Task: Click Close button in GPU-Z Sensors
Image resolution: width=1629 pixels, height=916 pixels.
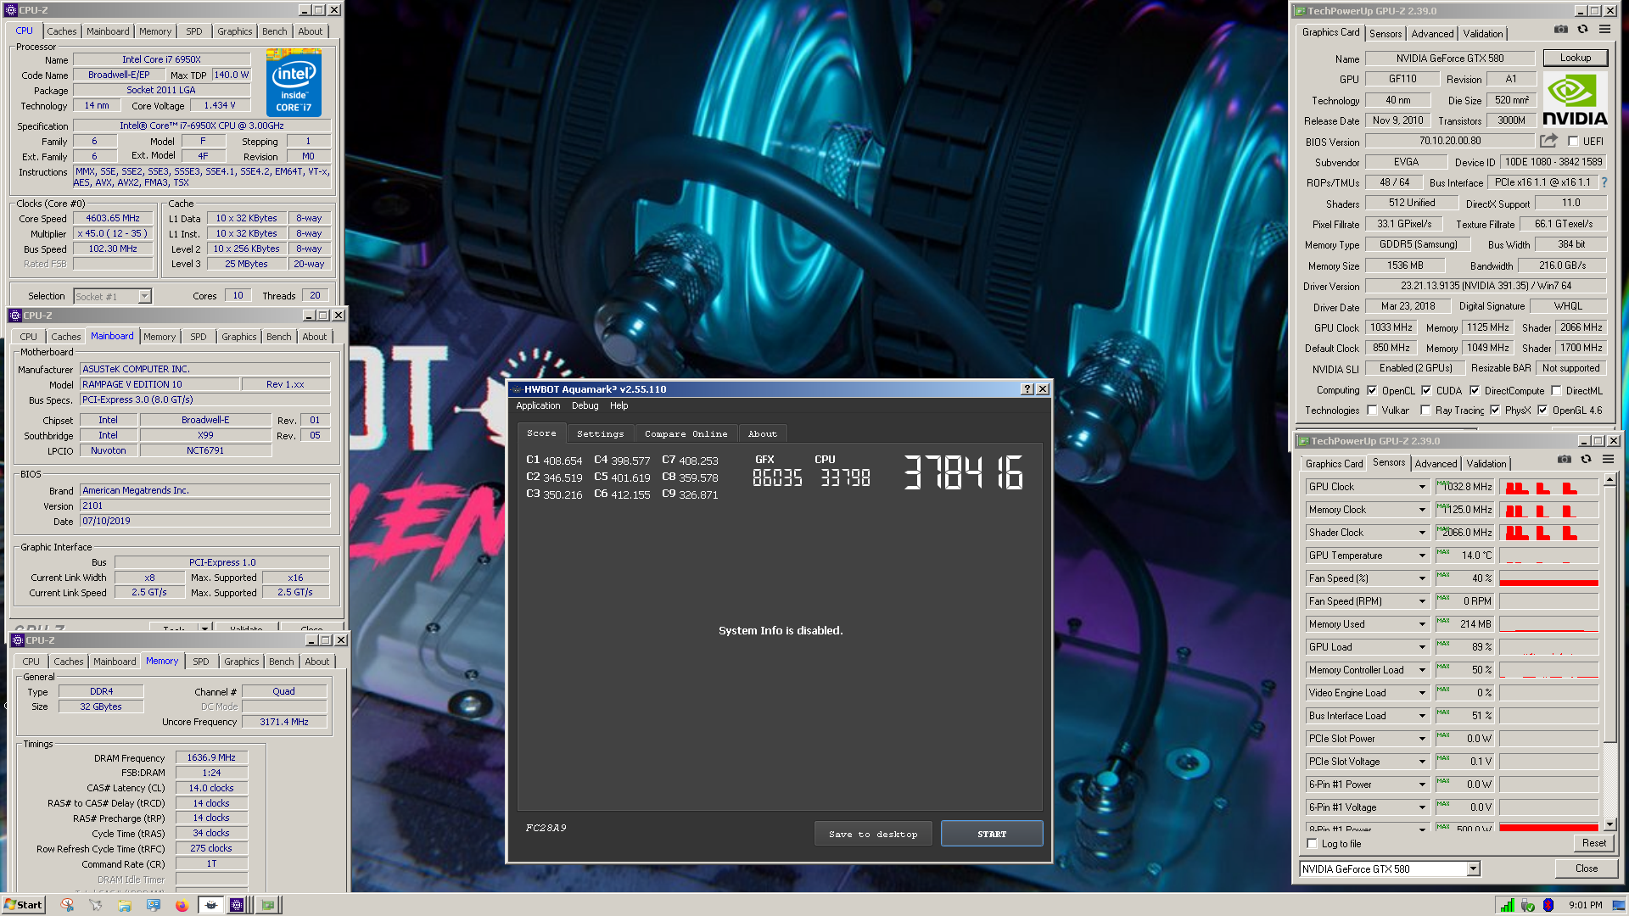Action: pos(1586,869)
